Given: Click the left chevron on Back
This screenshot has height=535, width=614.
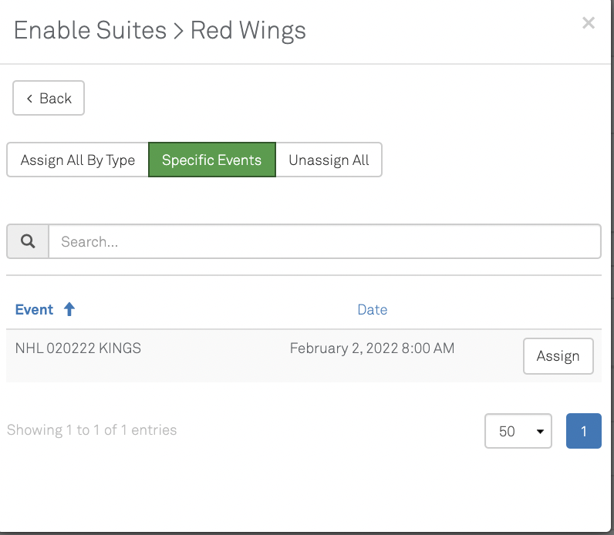Looking at the screenshot, I should [x=29, y=99].
